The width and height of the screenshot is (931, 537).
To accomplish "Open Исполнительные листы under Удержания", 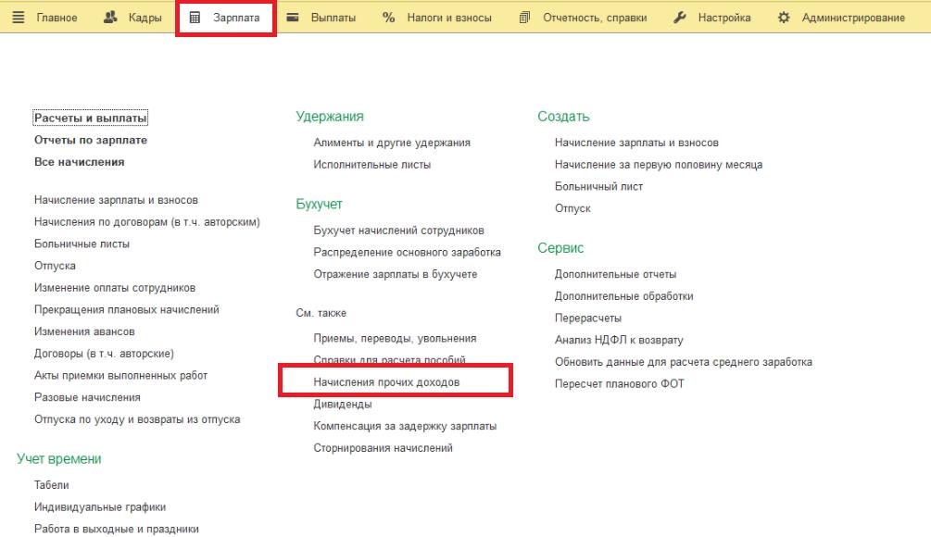I will [371, 165].
